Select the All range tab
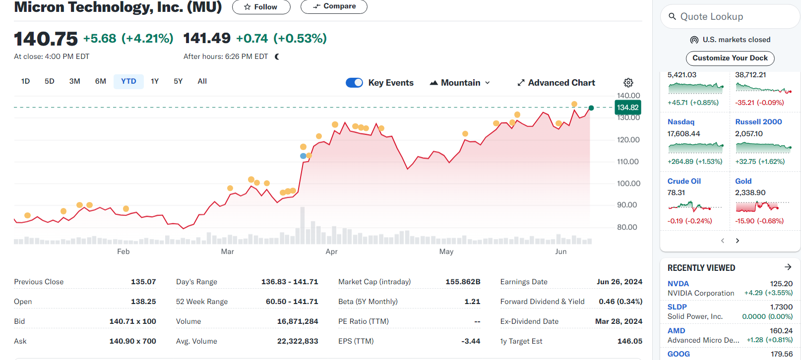 pos(202,81)
